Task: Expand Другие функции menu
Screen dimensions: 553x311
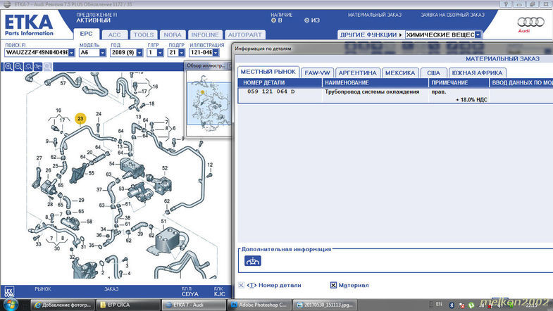Action: [371, 34]
